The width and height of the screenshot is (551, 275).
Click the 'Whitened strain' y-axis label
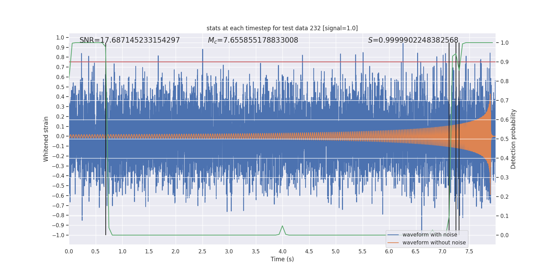click(46, 139)
